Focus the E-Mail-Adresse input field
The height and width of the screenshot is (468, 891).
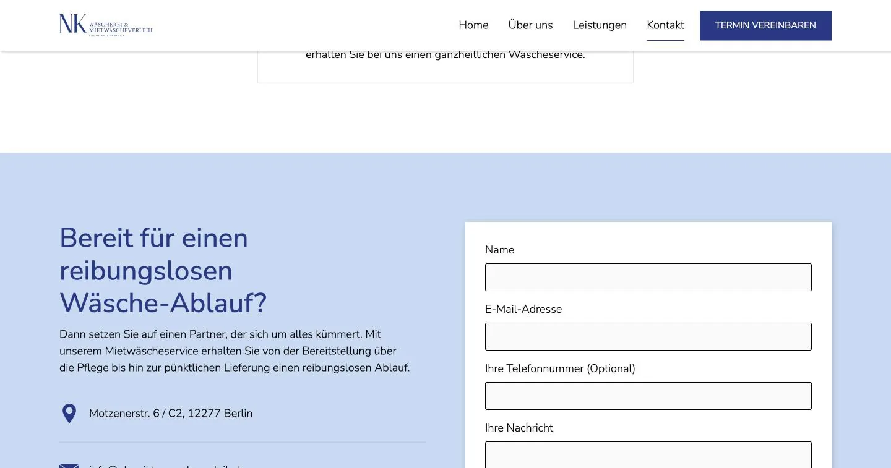point(648,336)
